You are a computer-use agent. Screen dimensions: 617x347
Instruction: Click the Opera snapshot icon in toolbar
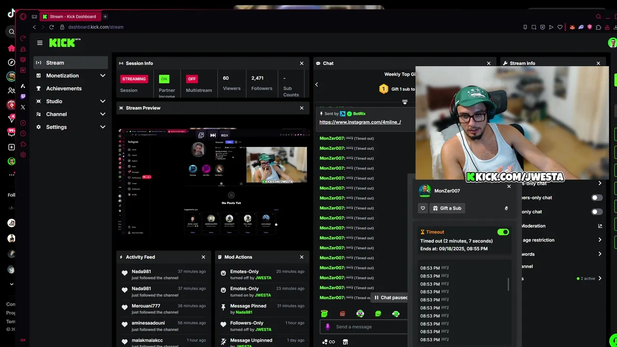(534, 27)
